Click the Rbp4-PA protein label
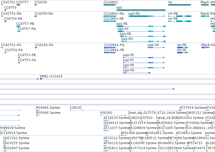Image resolution: width=215 pixels, height=152 pixels. [x=208, y=45]
